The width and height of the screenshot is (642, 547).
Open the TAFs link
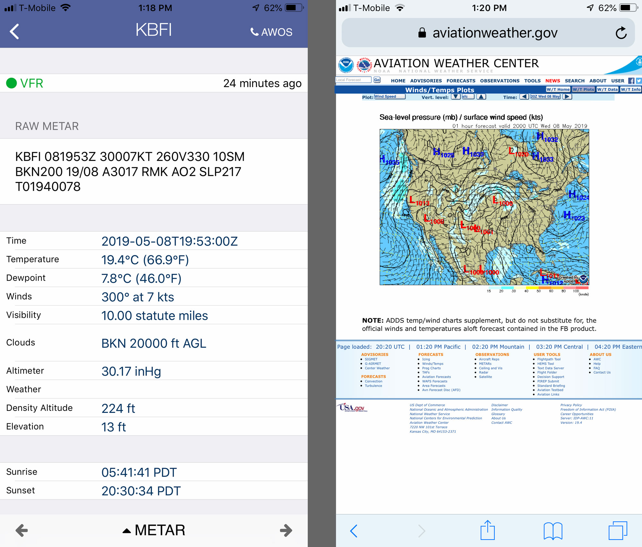(x=426, y=373)
